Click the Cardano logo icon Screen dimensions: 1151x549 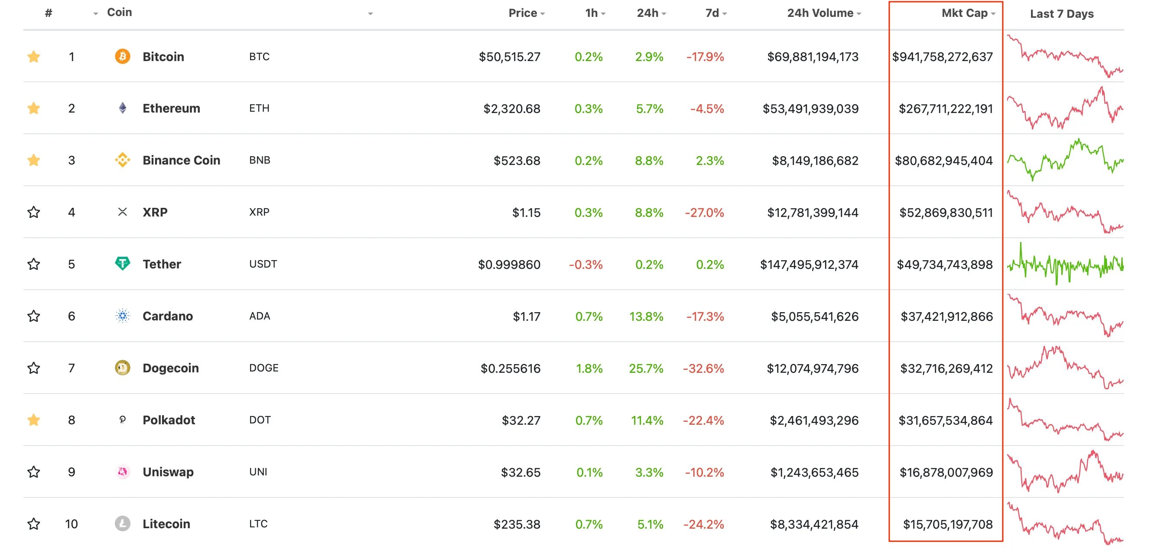[x=123, y=316]
